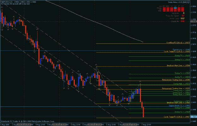Click the yellow Hi to Low value 117
This screenshot has height=126, width=197.
click(183, 19)
